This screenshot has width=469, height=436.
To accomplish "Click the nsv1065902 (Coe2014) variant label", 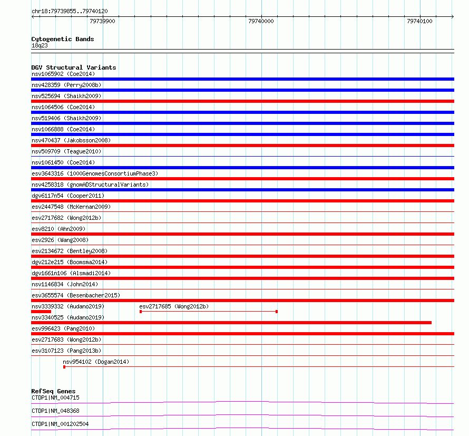I will [x=63, y=74].
